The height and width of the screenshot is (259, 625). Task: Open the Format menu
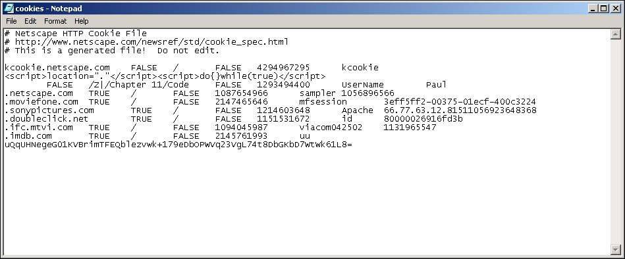(55, 21)
